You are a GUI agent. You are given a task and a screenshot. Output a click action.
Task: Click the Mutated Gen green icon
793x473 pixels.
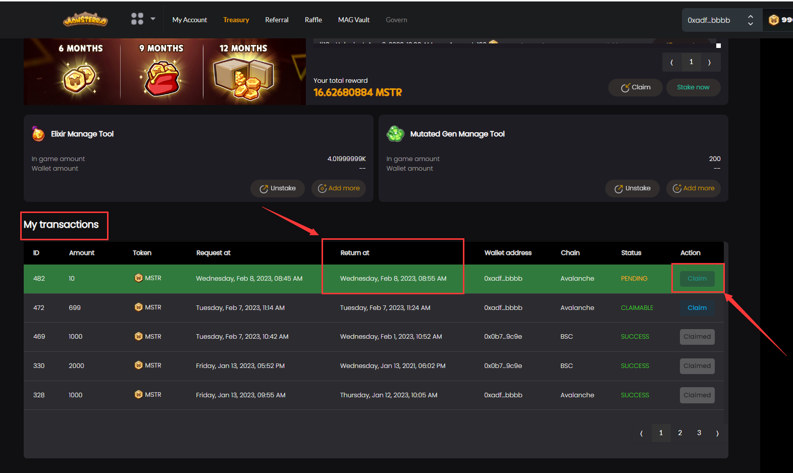click(395, 134)
